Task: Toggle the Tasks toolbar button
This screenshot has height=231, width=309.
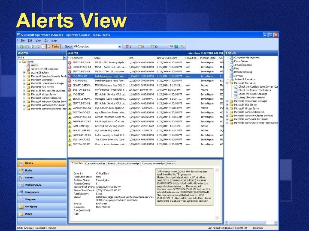Action: click(x=53, y=47)
